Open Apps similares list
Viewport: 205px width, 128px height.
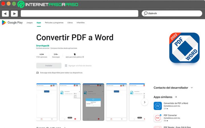163,97
